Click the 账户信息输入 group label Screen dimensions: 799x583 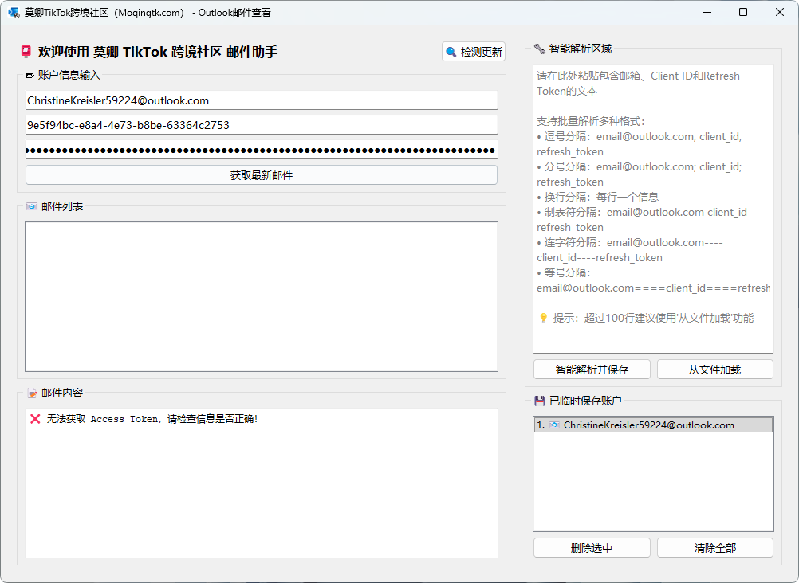coord(69,75)
